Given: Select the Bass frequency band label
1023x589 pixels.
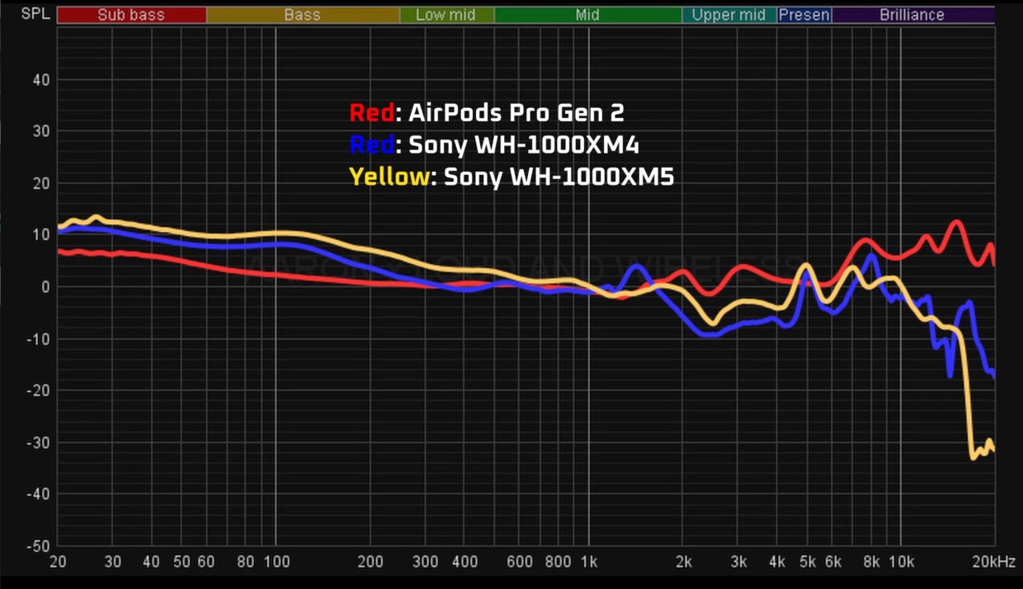Looking at the screenshot, I should click(x=302, y=15).
